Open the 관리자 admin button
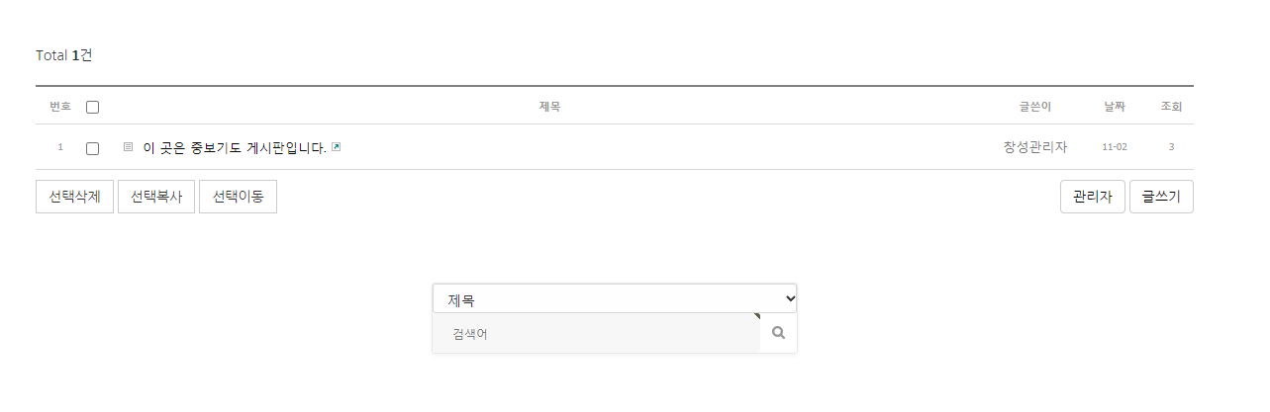1270x412 pixels. coord(1092,197)
